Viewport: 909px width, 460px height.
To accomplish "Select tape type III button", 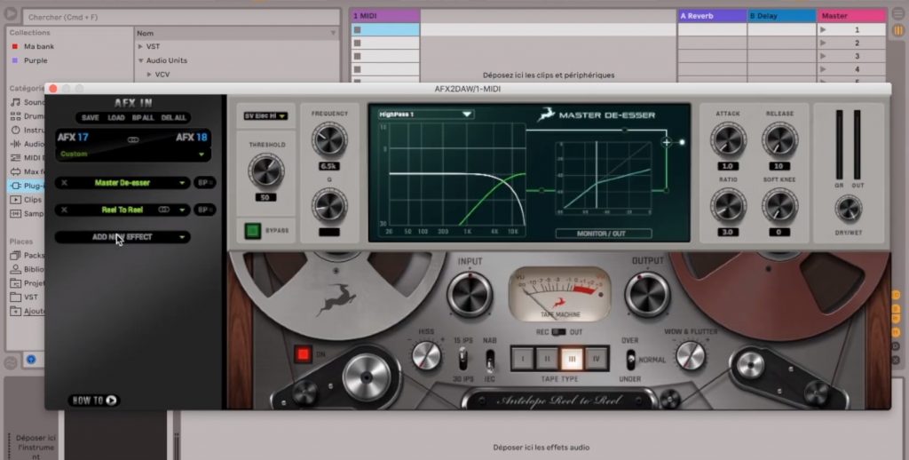I will pyautogui.click(x=572, y=359).
